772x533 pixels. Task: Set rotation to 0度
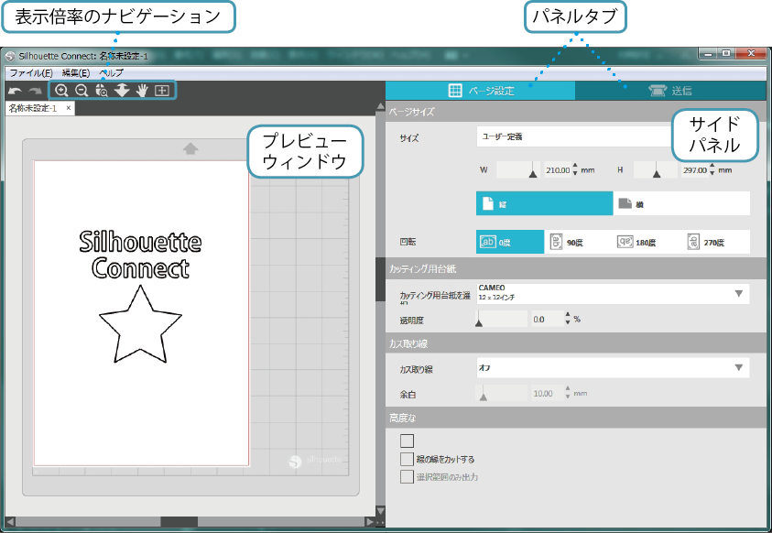510,242
